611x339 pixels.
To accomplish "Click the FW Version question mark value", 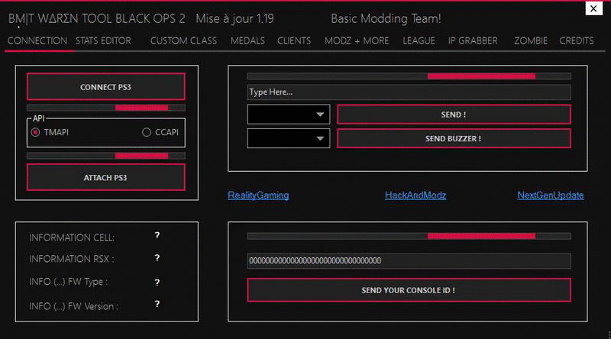I will pyautogui.click(x=157, y=304).
